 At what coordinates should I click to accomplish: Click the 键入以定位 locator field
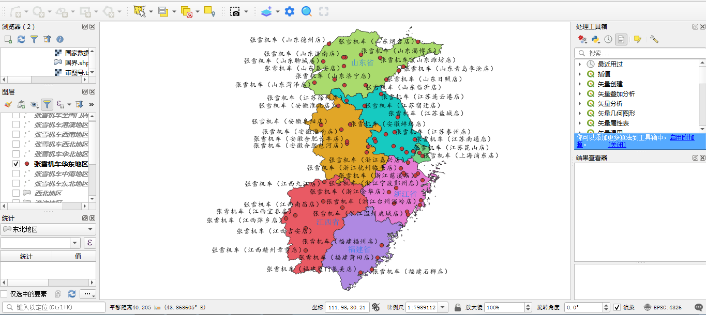click(53, 307)
